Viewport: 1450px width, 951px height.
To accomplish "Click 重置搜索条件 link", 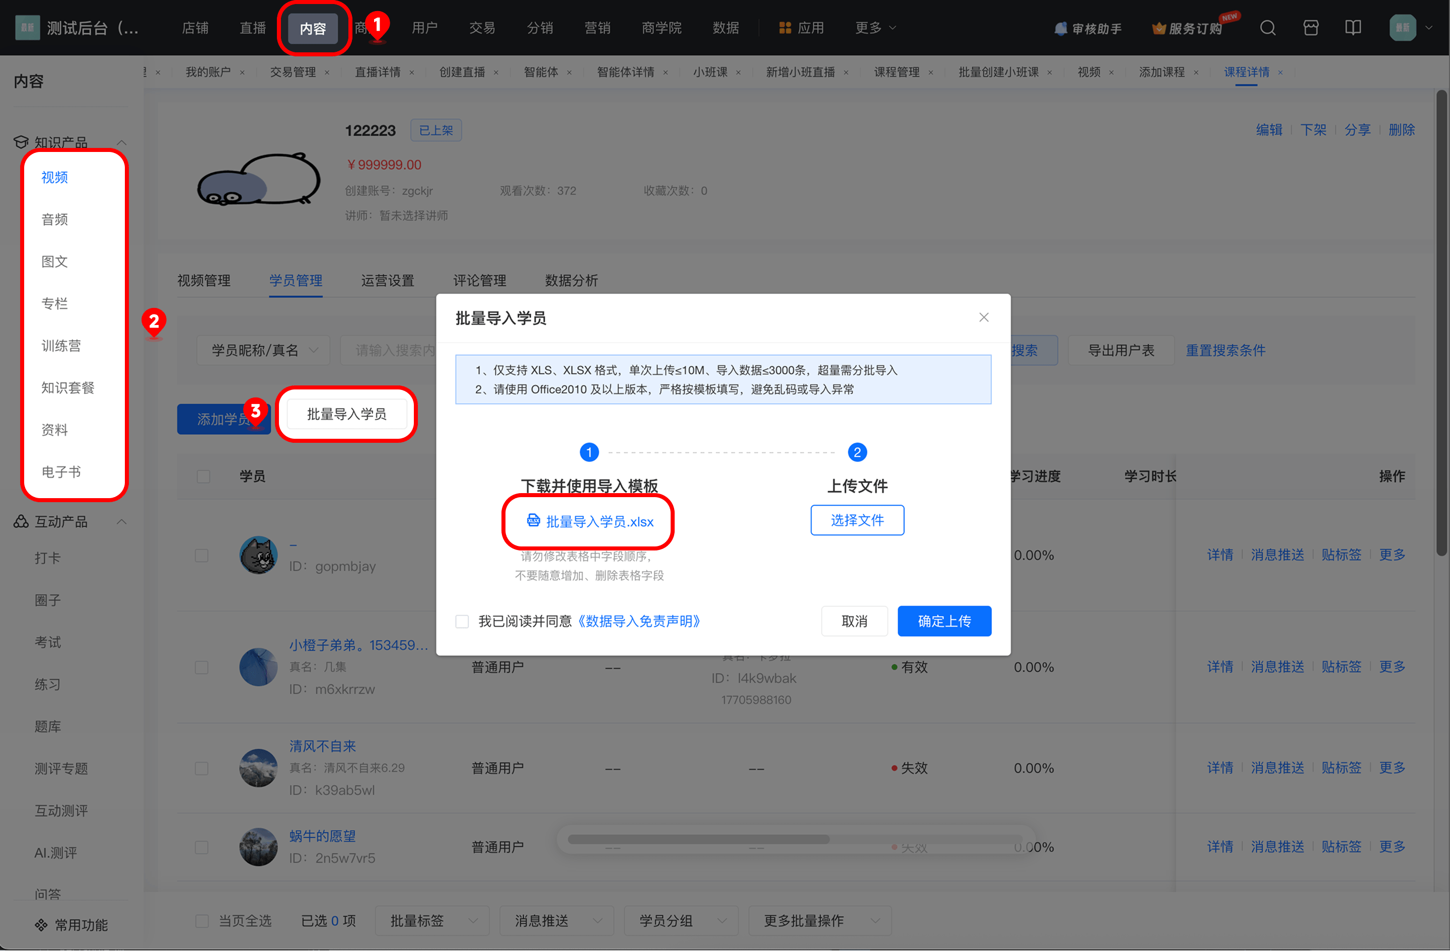I will (x=1225, y=351).
